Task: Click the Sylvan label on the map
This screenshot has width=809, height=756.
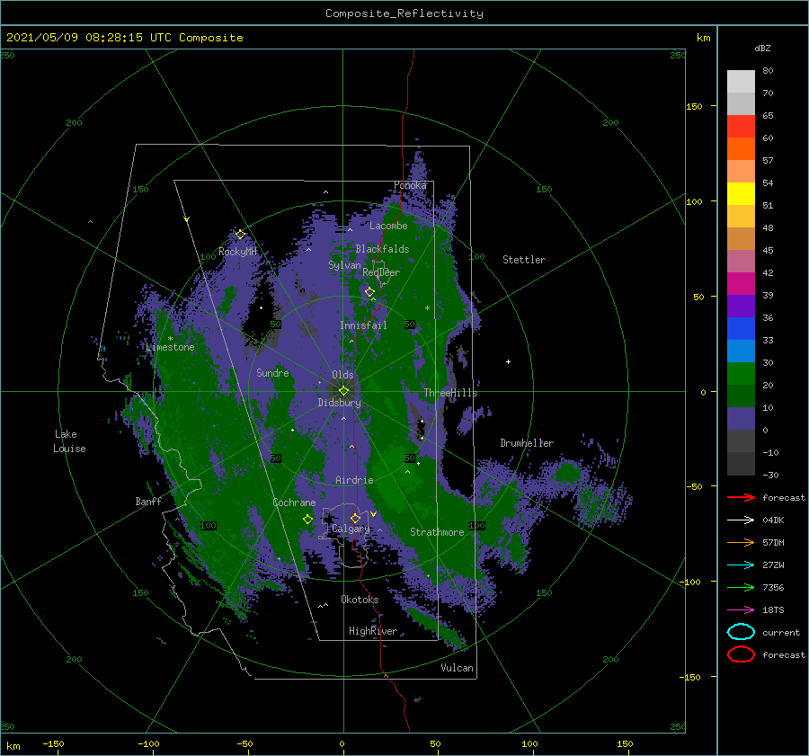Action: point(344,265)
